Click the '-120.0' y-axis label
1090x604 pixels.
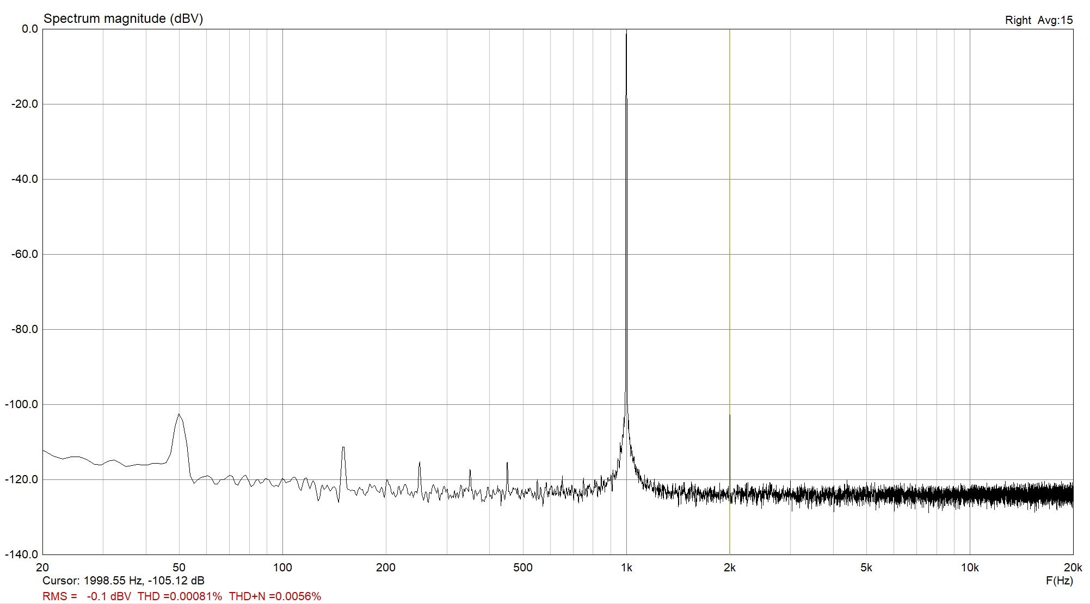click(22, 479)
